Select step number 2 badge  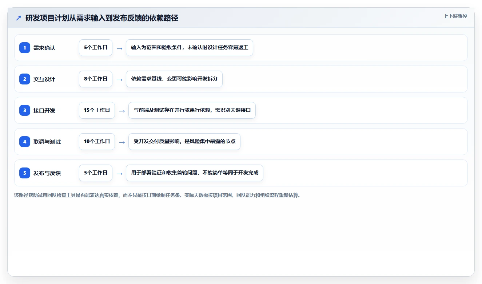pos(25,79)
